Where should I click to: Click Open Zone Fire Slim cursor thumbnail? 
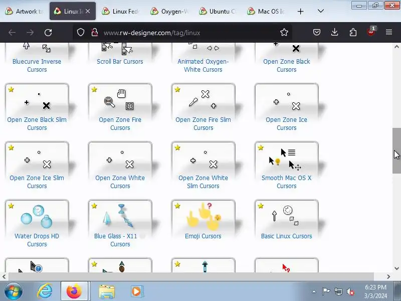(x=203, y=99)
